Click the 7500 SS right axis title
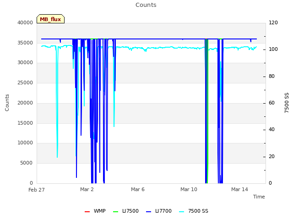 pyautogui.click(x=287, y=103)
